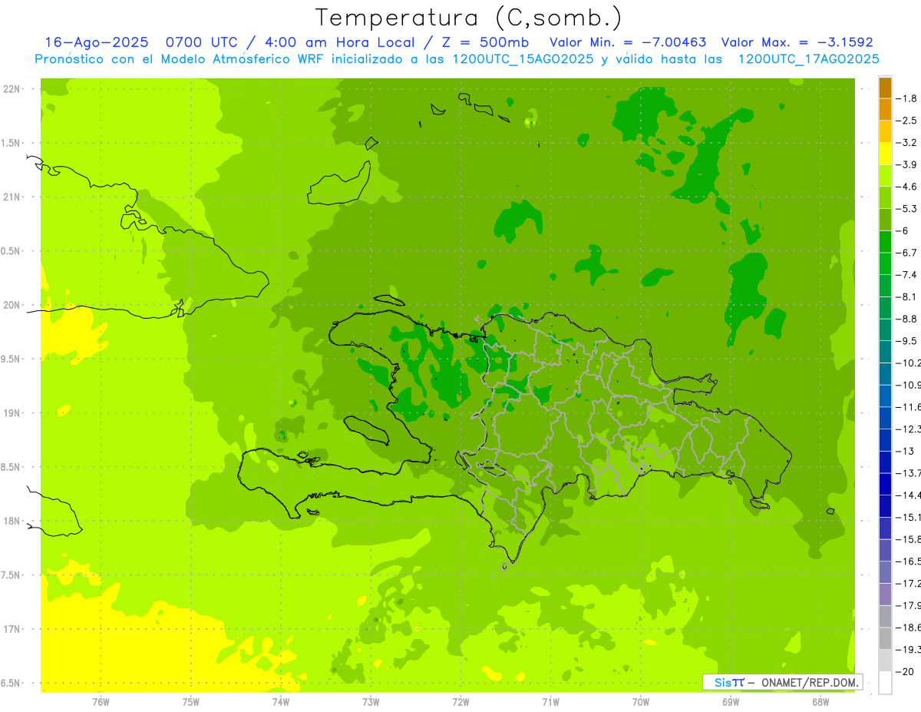Pick the dark blue swatch between -13.7 and -14.4

point(885,484)
